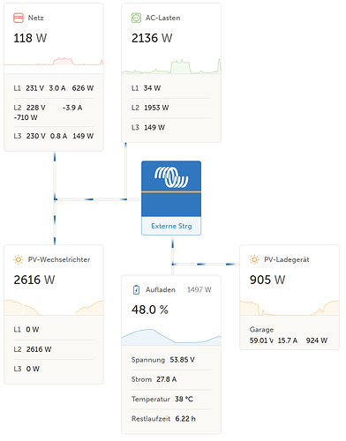Click the Garage power 924 W

pyautogui.click(x=317, y=340)
